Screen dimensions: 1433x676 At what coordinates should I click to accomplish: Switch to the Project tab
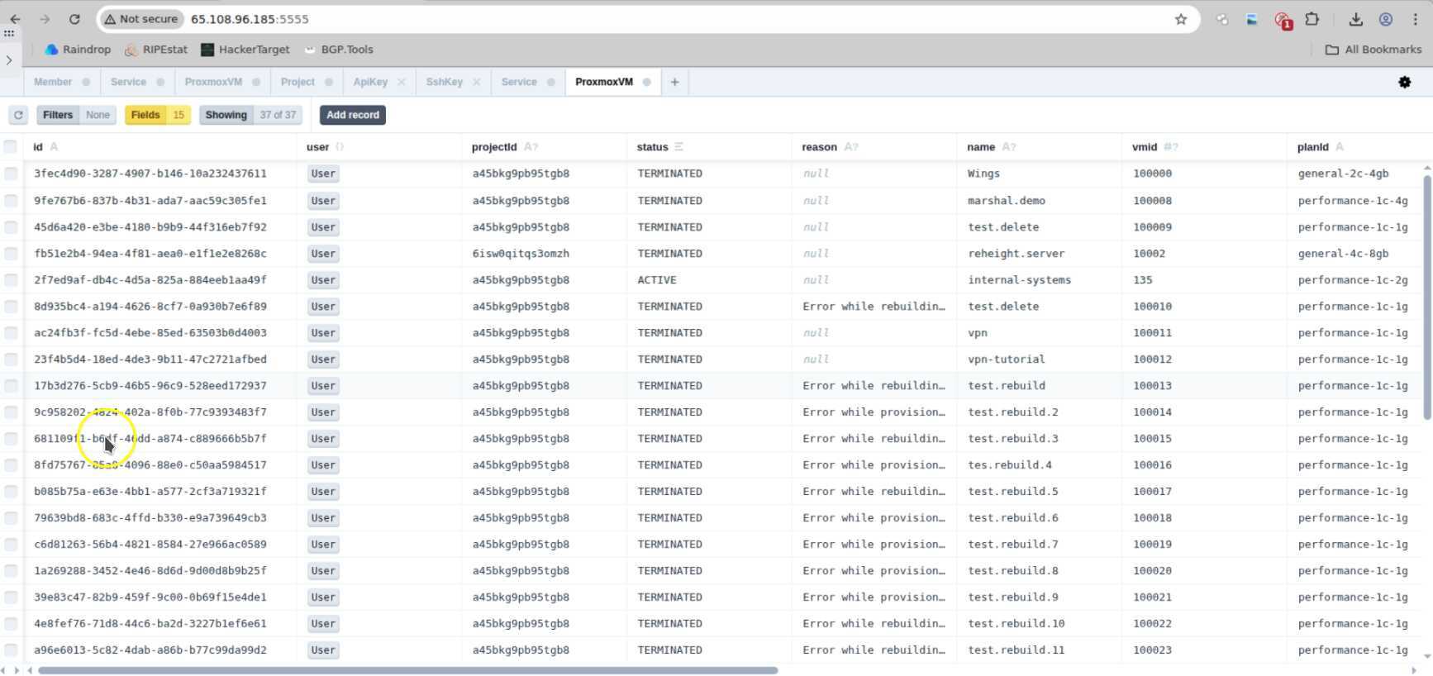298,82
